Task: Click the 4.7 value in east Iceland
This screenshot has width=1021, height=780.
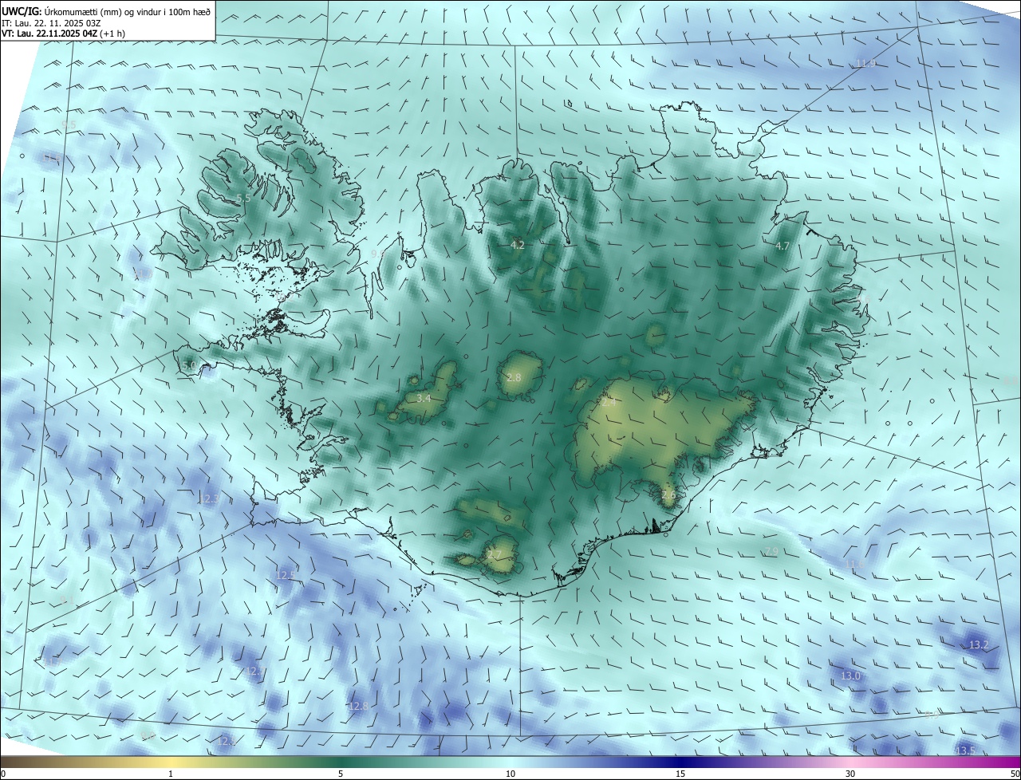Action: (x=783, y=246)
